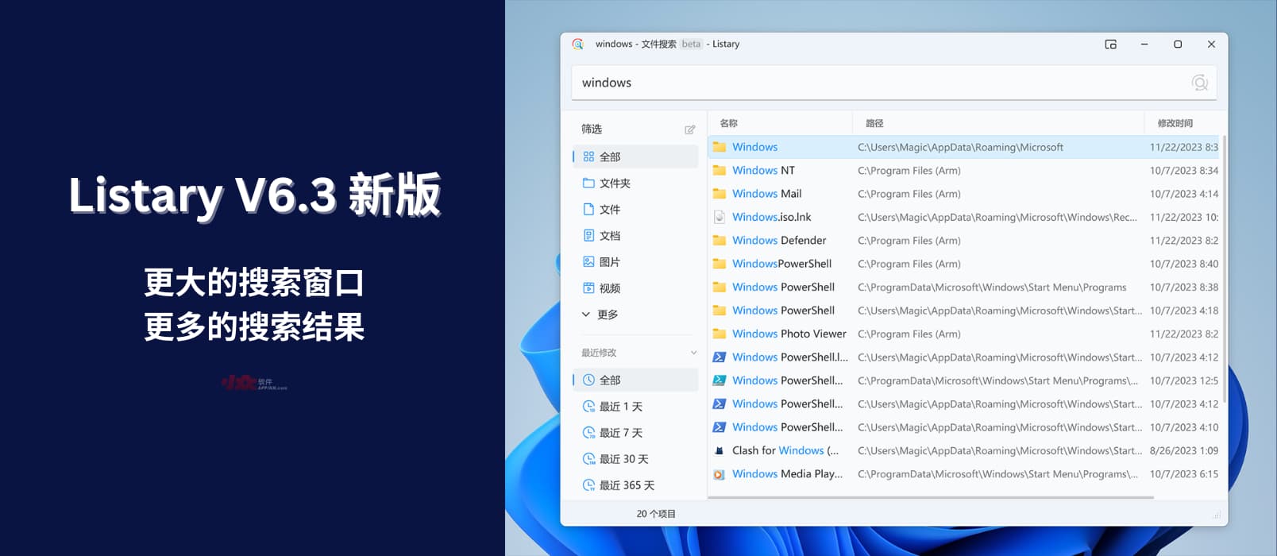This screenshot has height=556, width=1277.
Task: Click the path C:\ProgramData\Microsoft\Windows\Start Menu\Programs
Action: pos(992,288)
